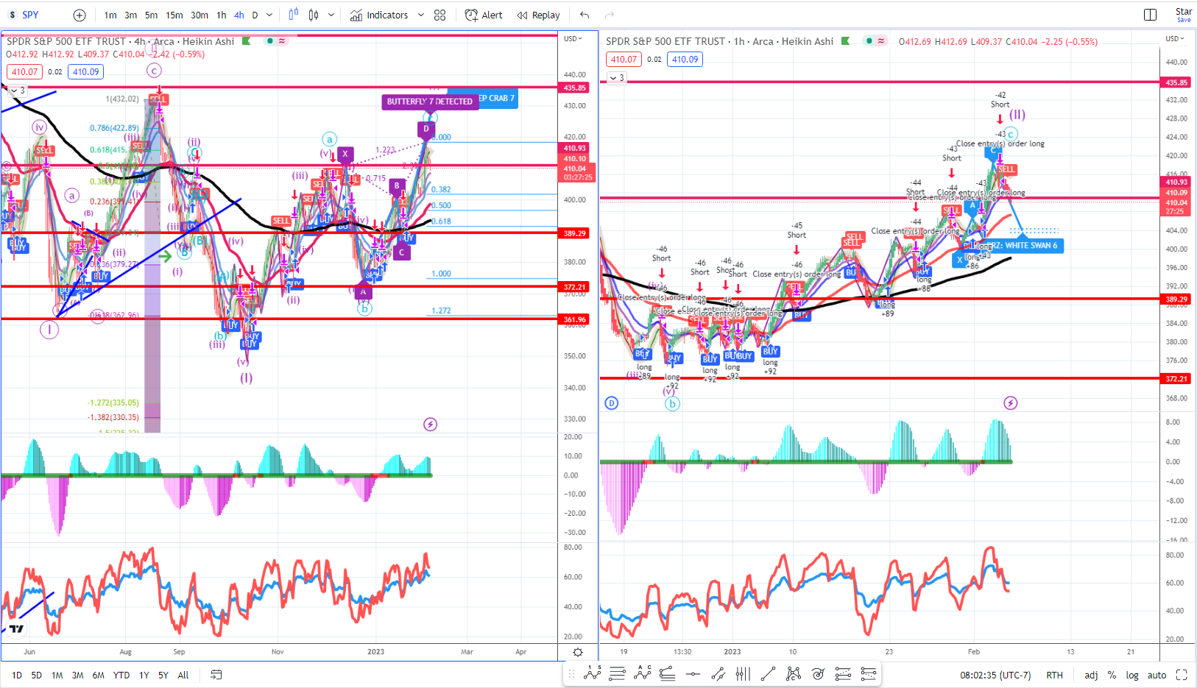
Task: Select the All date range
Action: tap(183, 675)
